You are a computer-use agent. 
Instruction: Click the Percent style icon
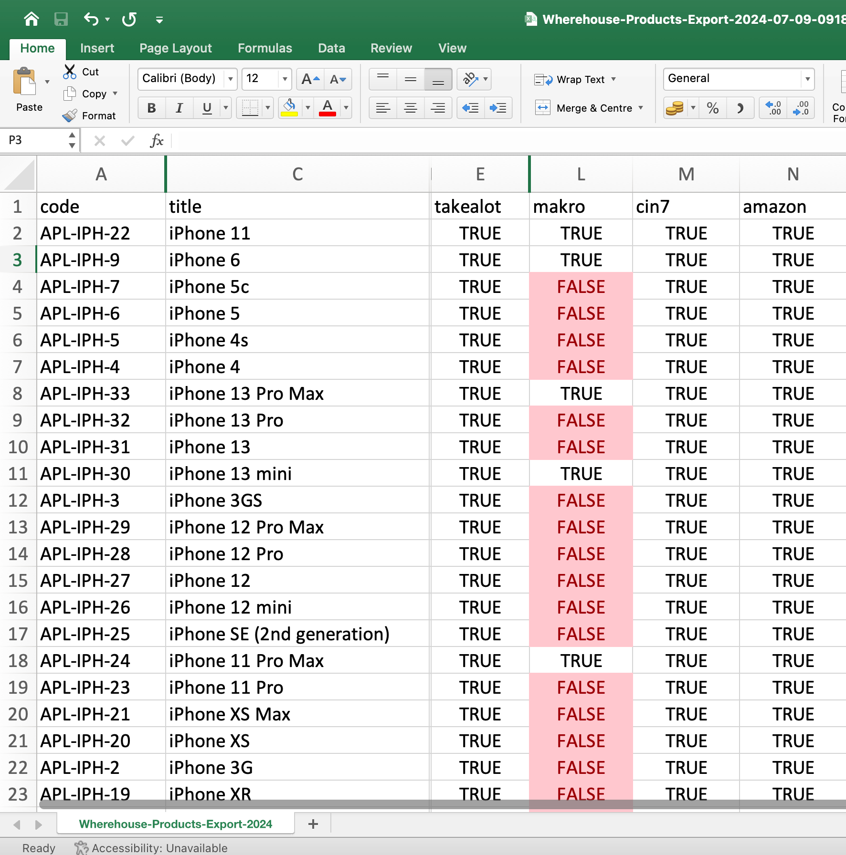[x=713, y=108]
